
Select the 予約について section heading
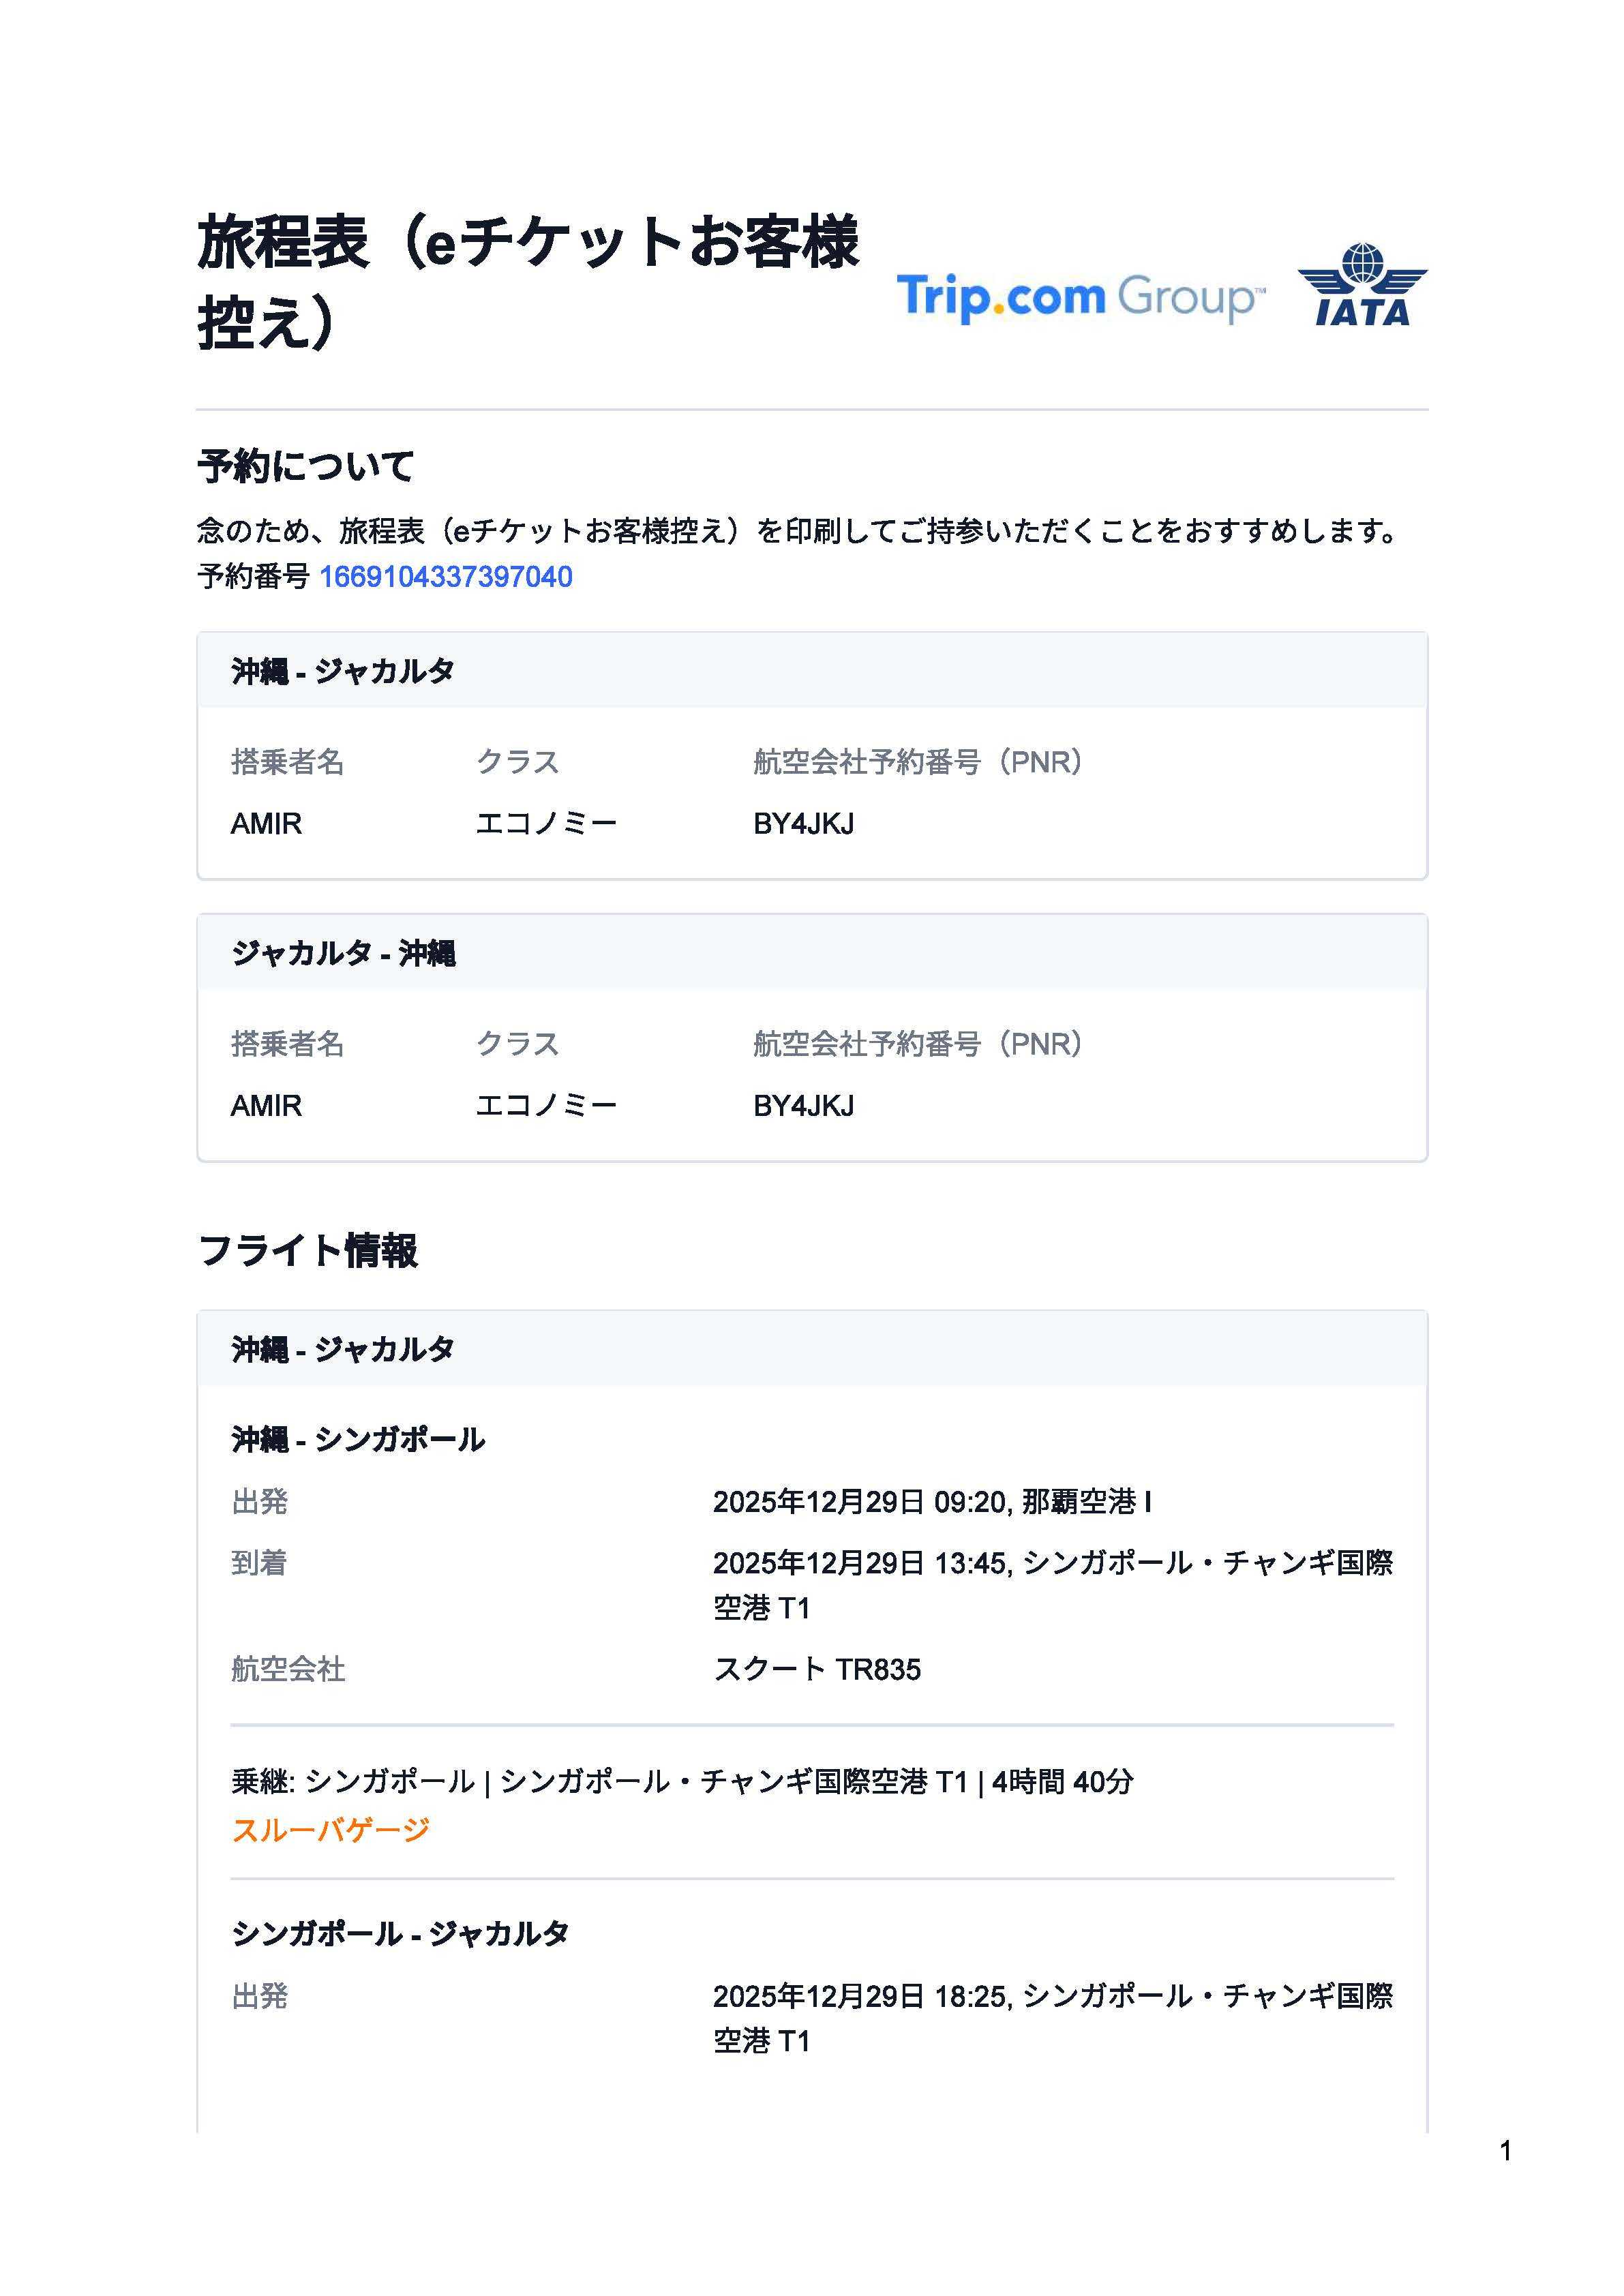click(x=306, y=466)
